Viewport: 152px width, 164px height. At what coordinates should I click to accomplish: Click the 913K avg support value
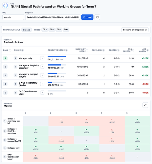(132, 58)
